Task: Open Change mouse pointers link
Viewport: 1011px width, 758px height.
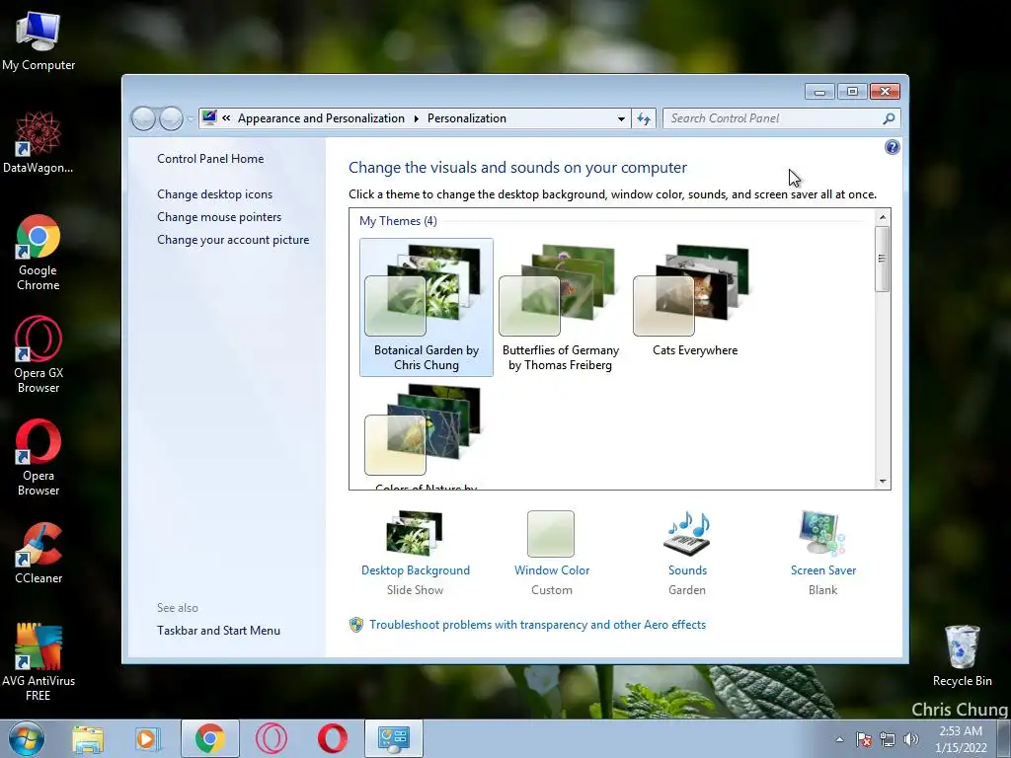Action: (219, 216)
